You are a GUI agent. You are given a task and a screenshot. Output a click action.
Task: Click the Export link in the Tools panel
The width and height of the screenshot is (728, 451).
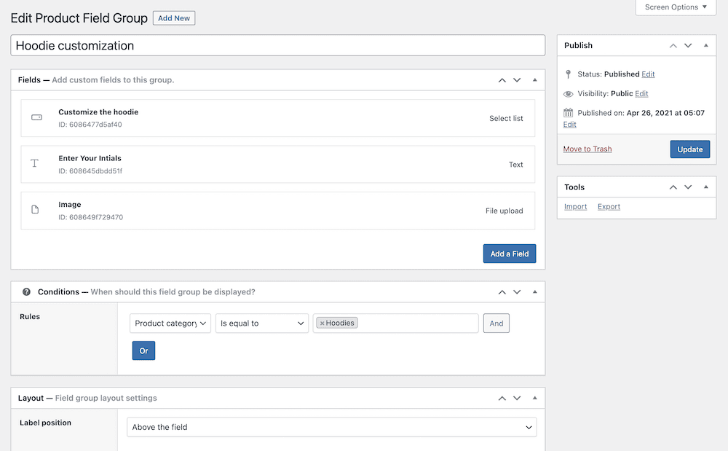coord(609,206)
